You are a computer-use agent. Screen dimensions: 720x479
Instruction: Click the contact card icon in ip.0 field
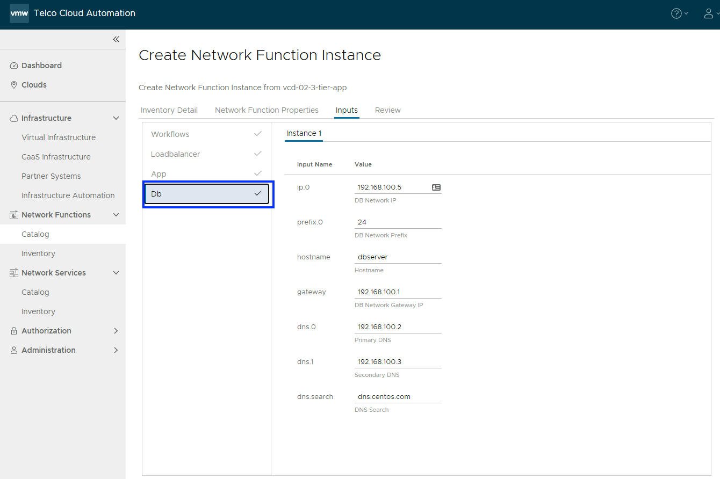[436, 187]
